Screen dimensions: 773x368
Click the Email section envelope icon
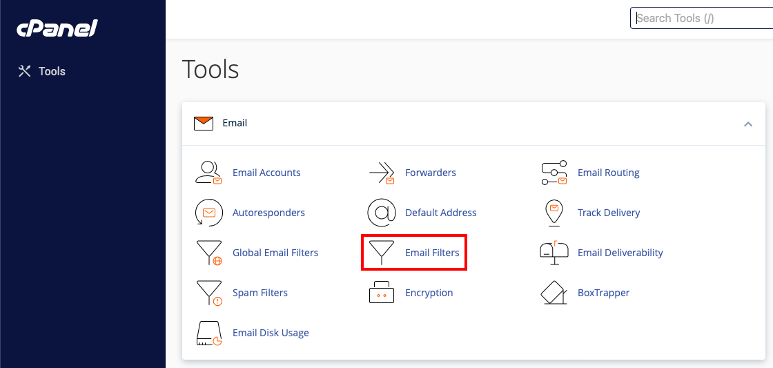point(204,124)
